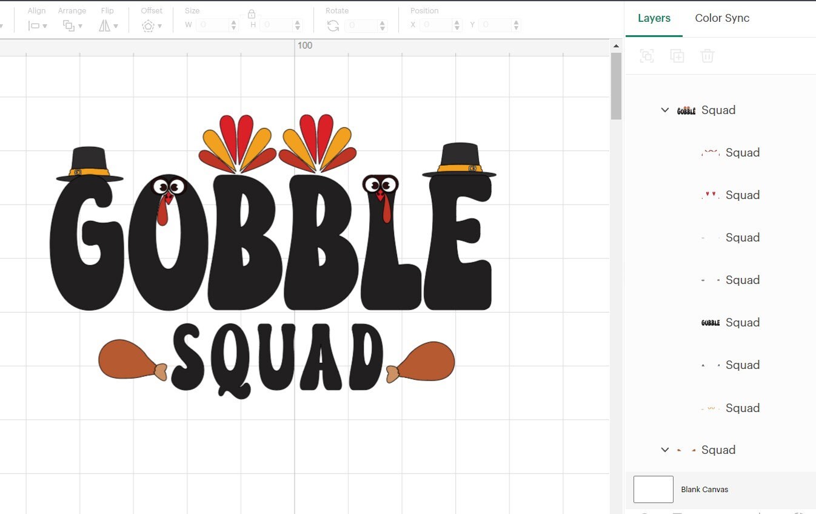Click the Delete trash icon above the layers
Image resolution: width=816 pixels, height=514 pixels.
point(707,55)
